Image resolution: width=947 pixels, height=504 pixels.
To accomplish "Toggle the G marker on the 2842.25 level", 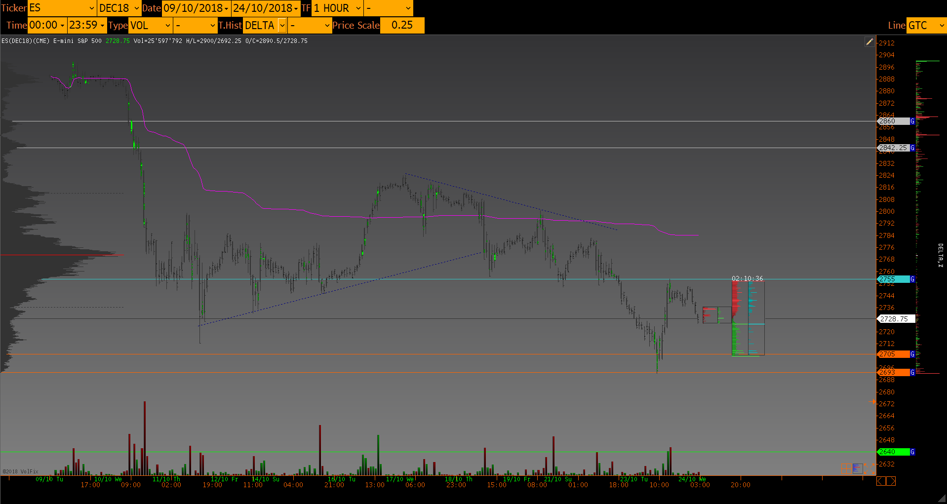I will (x=912, y=148).
